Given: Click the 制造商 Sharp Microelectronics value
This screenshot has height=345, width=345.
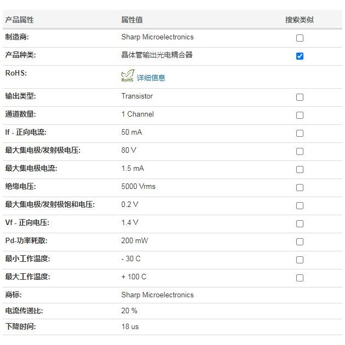Looking at the screenshot, I should tap(157, 37).
